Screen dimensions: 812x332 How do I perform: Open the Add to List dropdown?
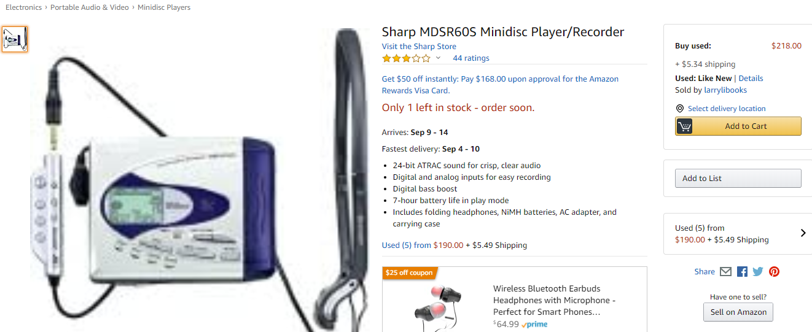point(738,179)
